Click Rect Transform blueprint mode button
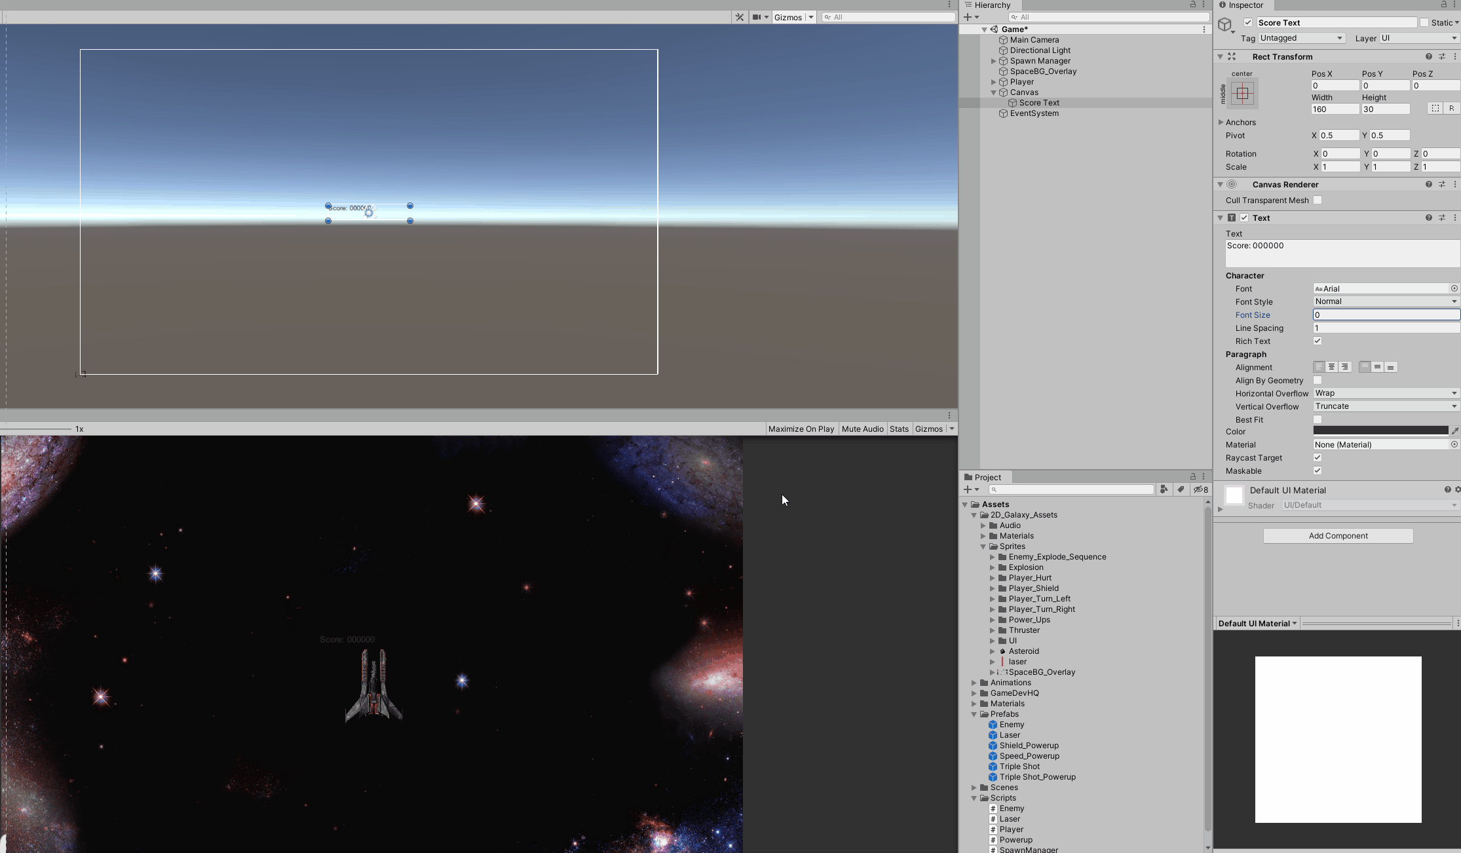Screen dimensions: 1461x853 click(1435, 109)
